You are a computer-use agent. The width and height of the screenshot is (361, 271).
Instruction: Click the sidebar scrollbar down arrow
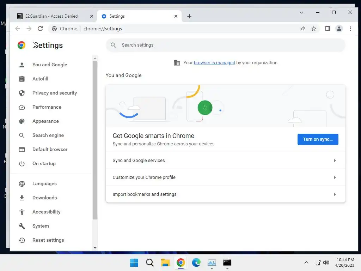(x=95, y=248)
